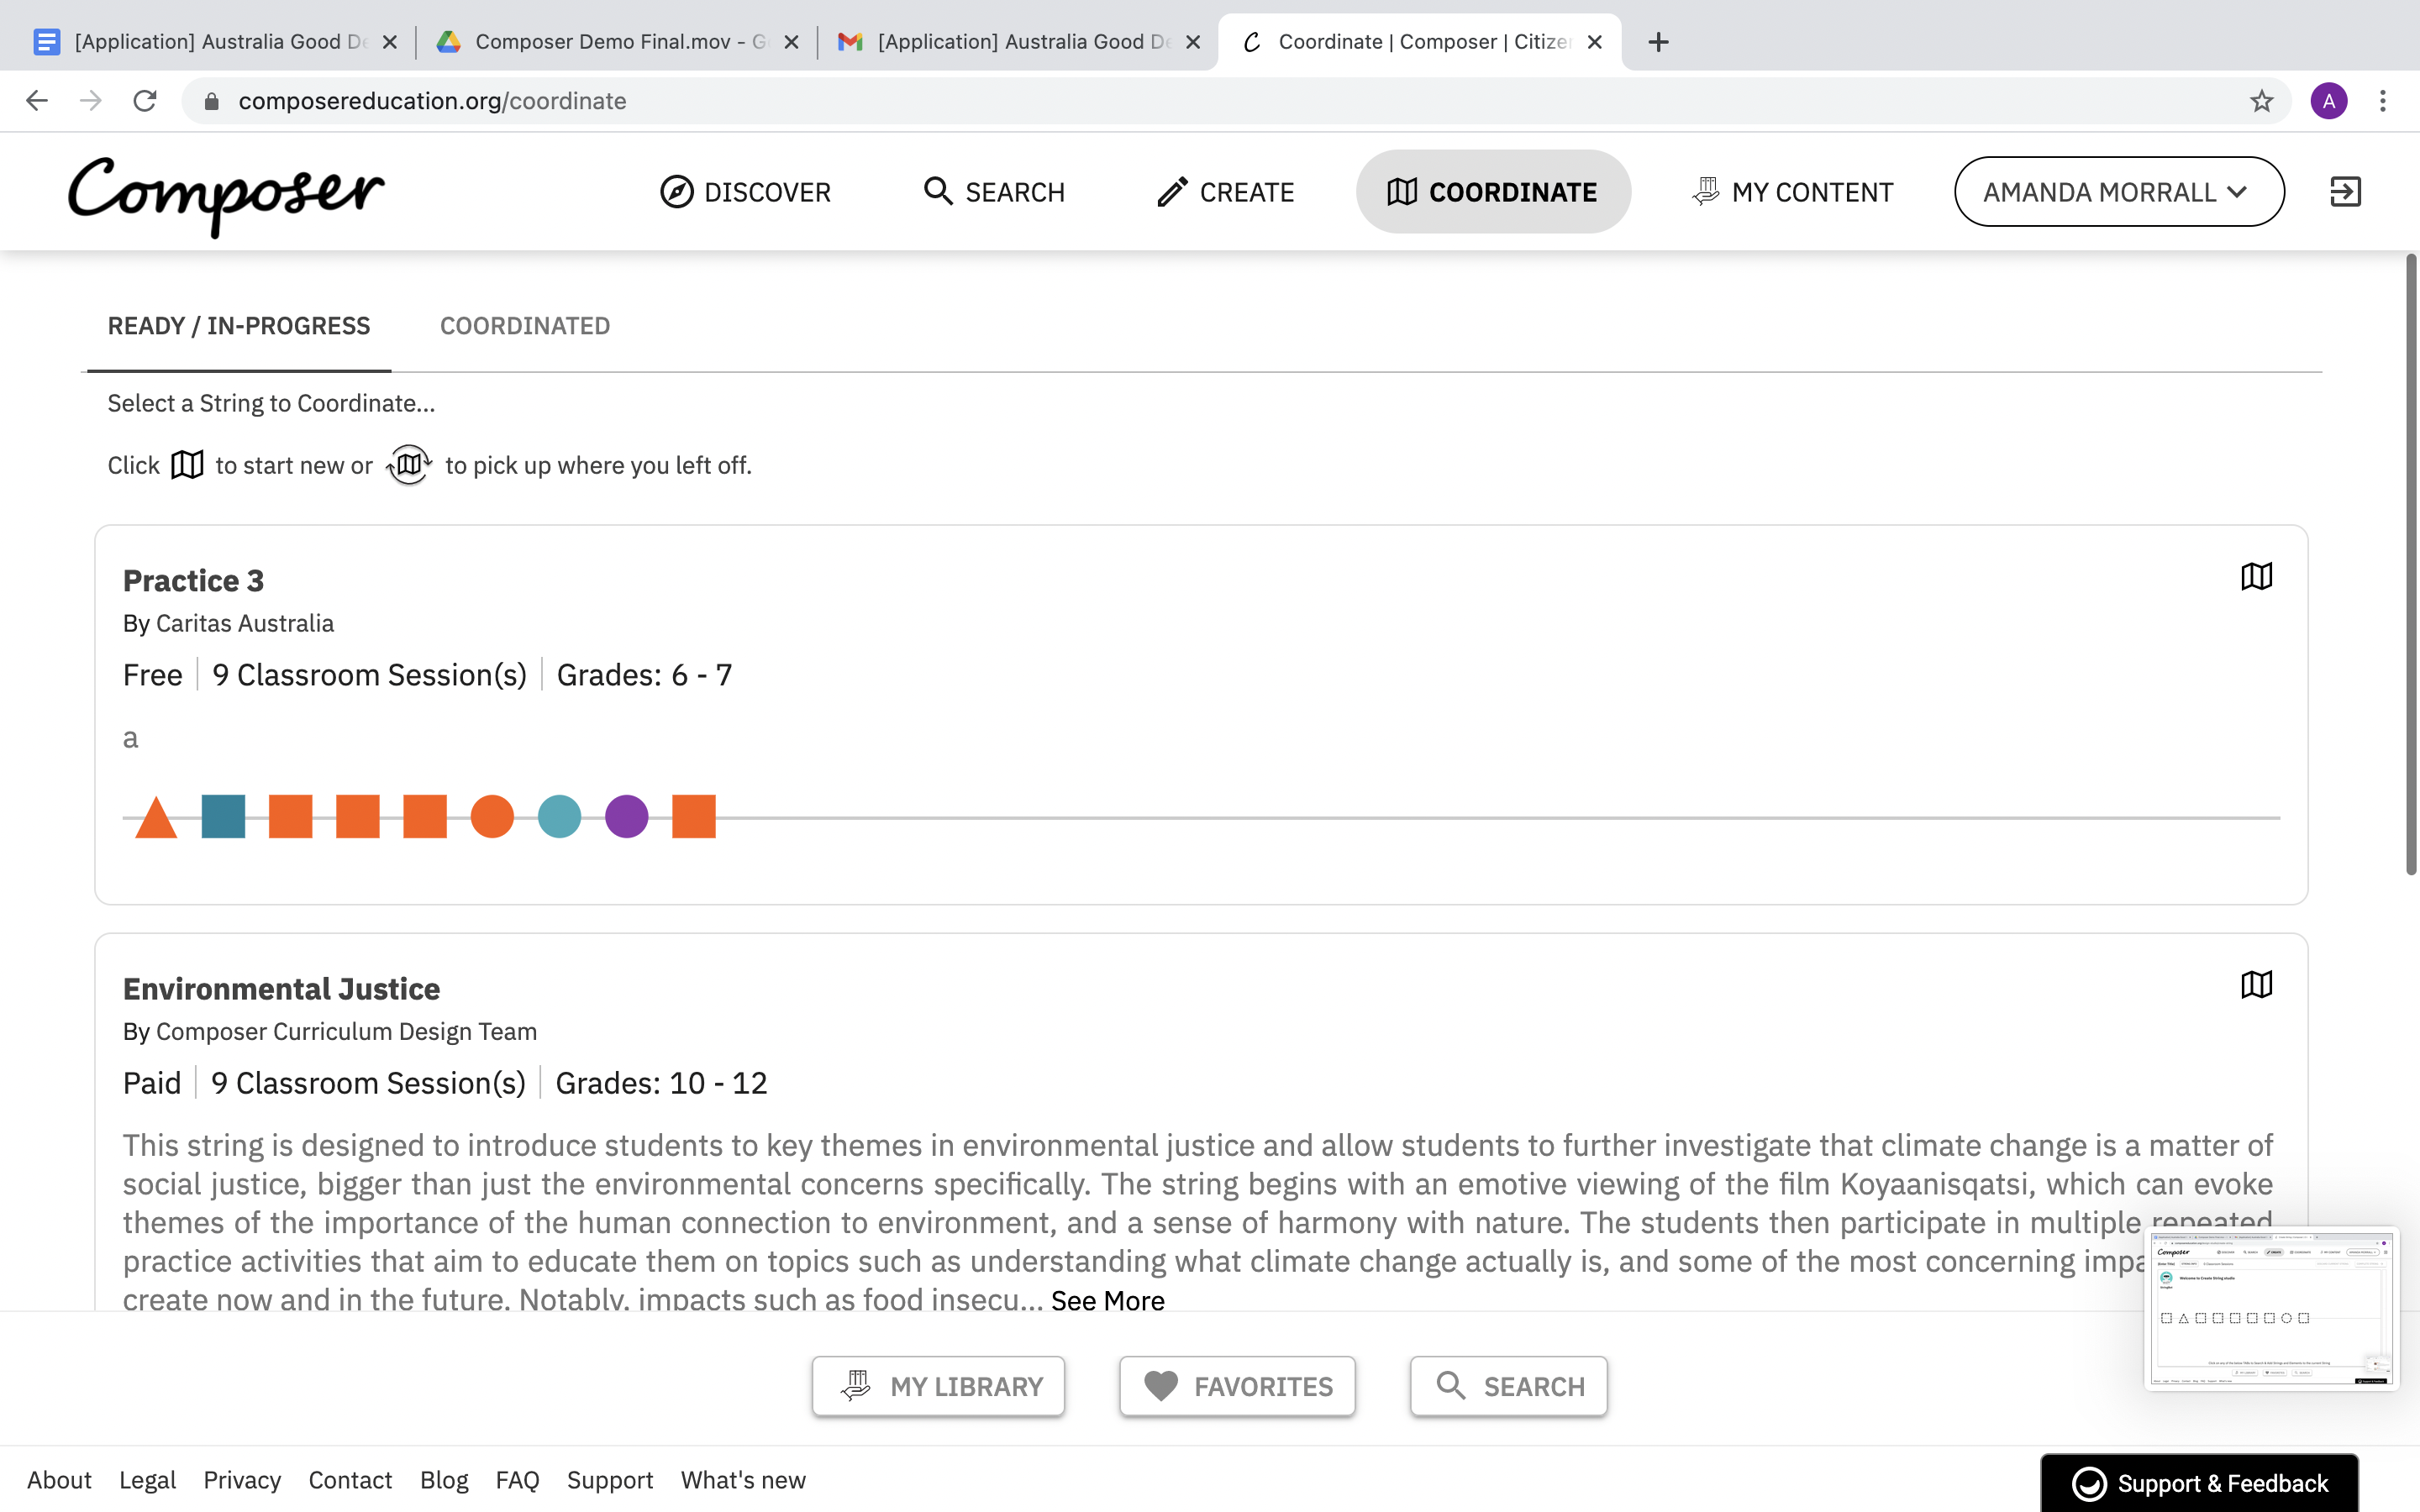Start coordinating Practice 3 via map icon

(x=2256, y=577)
